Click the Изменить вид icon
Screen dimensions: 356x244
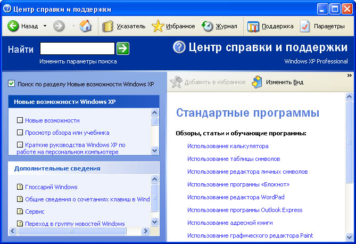257,82
